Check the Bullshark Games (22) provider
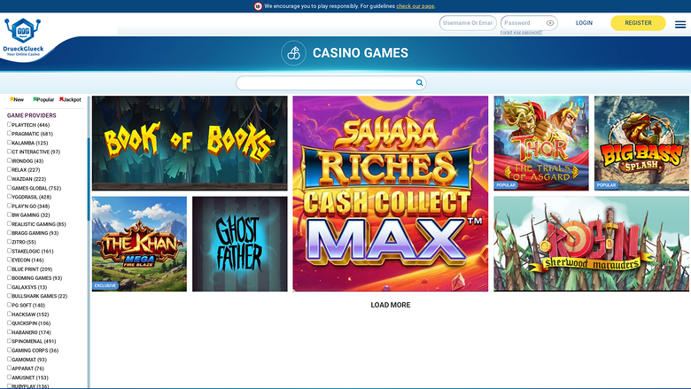This screenshot has width=691, height=389. click(9, 296)
